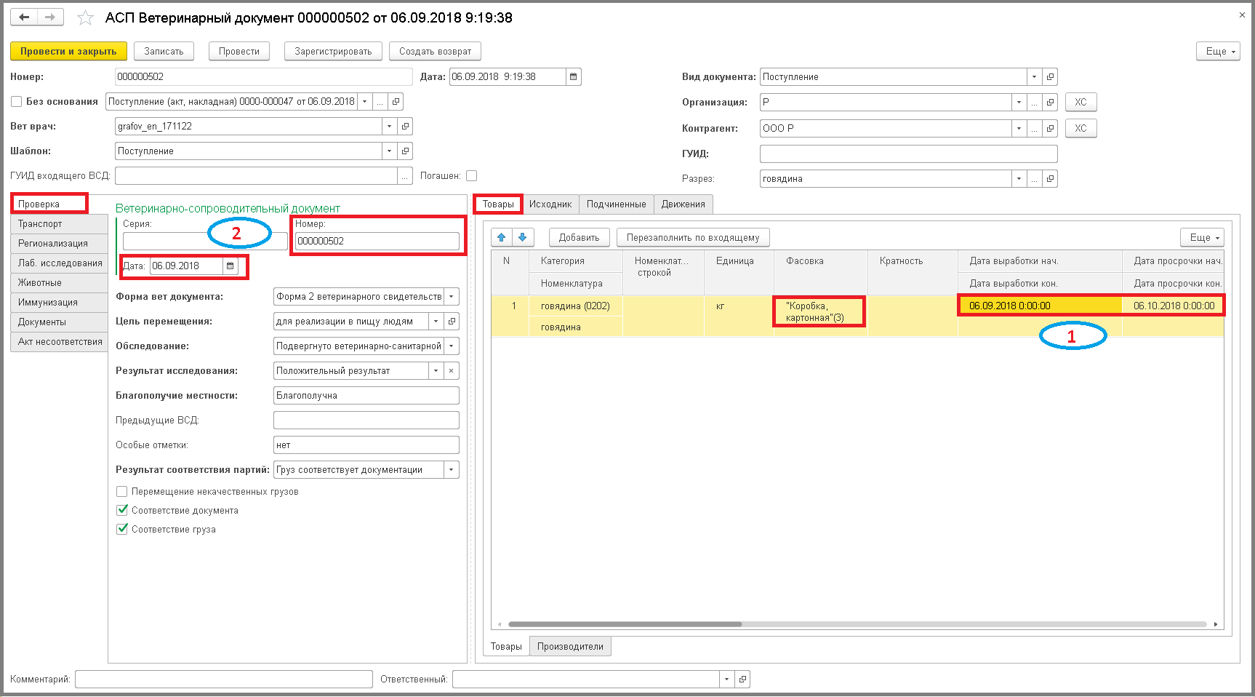Image resolution: width=1255 pixels, height=697 pixels.
Task: Open the Организация linked item icon
Action: pyautogui.click(x=1050, y=103)
